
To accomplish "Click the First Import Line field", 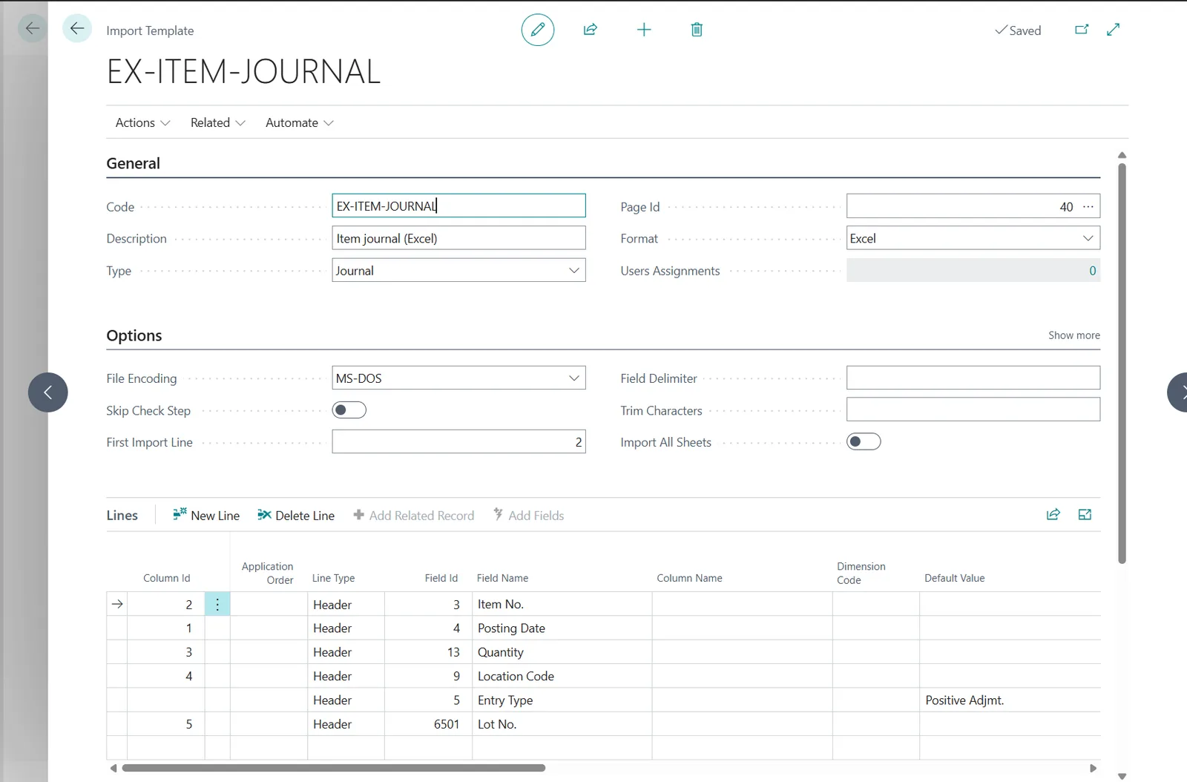I will tap(458, 442).
